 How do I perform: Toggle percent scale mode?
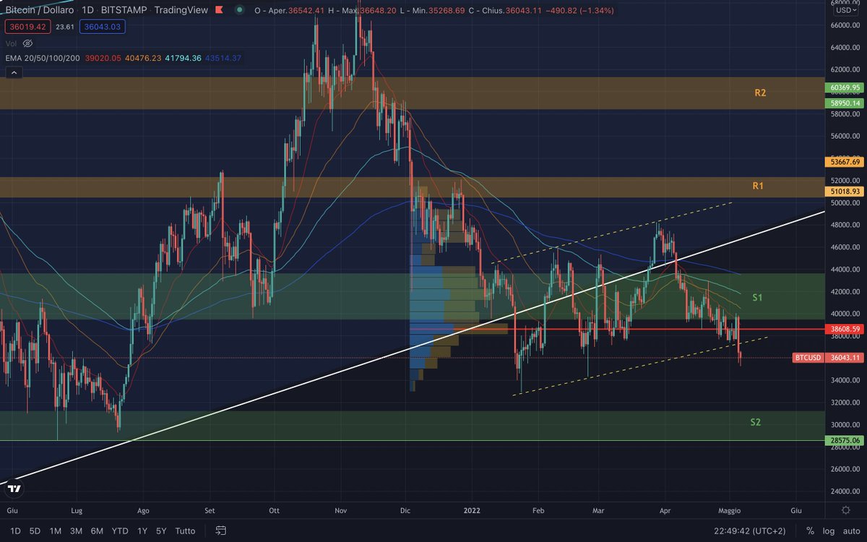810,530
